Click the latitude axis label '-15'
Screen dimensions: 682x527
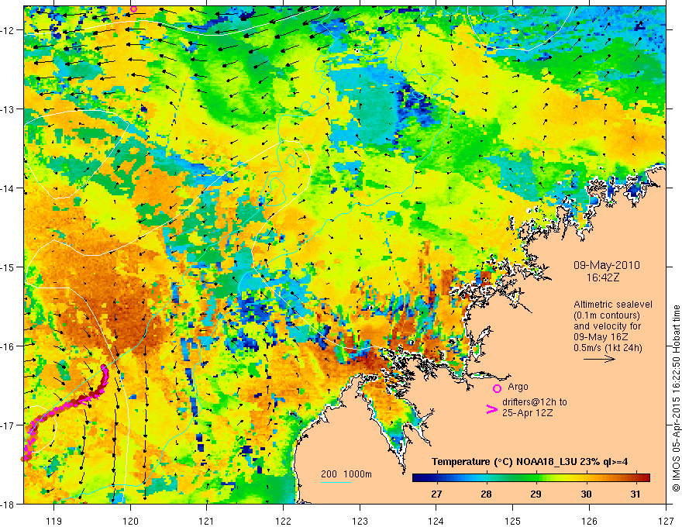pos(9,267)
